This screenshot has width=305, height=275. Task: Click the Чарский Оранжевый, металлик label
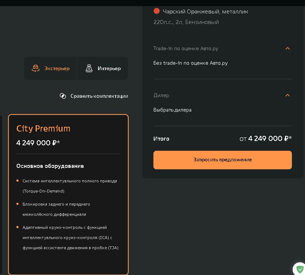205,12
